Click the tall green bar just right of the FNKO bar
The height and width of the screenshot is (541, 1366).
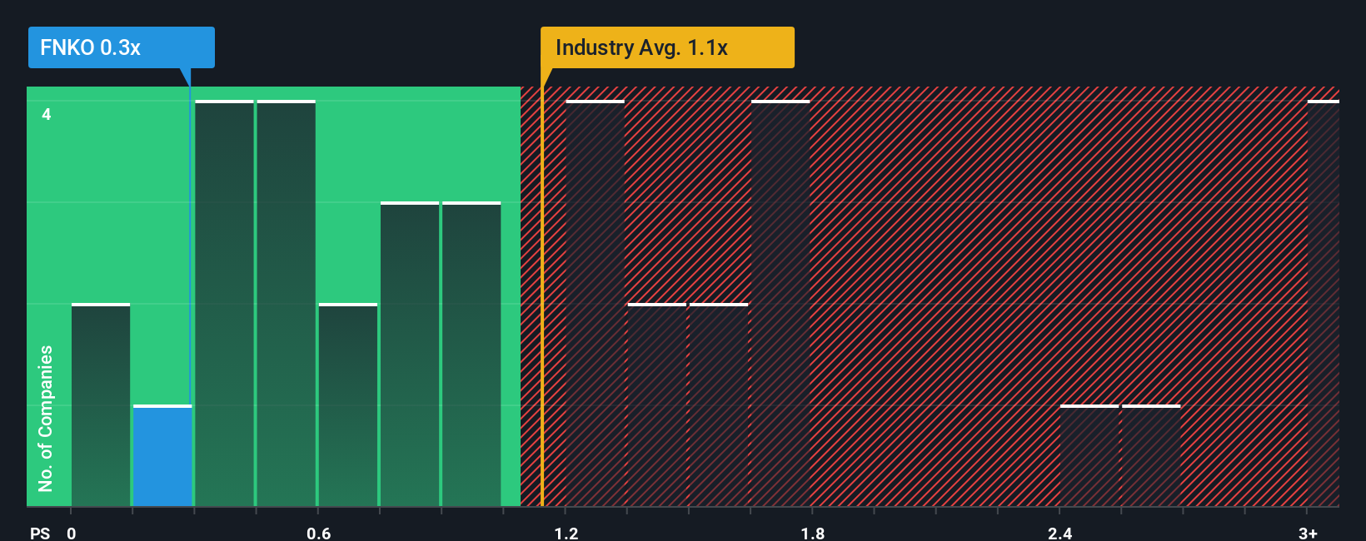pyautogui.click(x=224, y=303)
